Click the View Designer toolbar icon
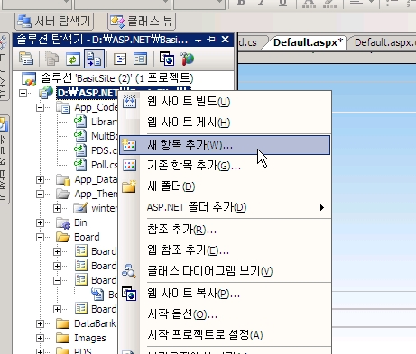416x354 pixels. pos(141,59)
